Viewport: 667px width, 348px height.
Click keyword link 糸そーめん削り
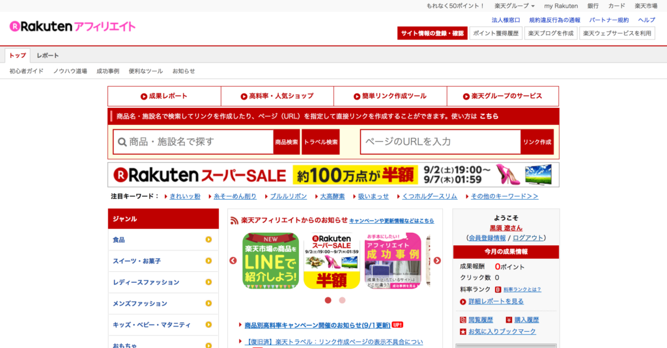click(x=235, y=196)
